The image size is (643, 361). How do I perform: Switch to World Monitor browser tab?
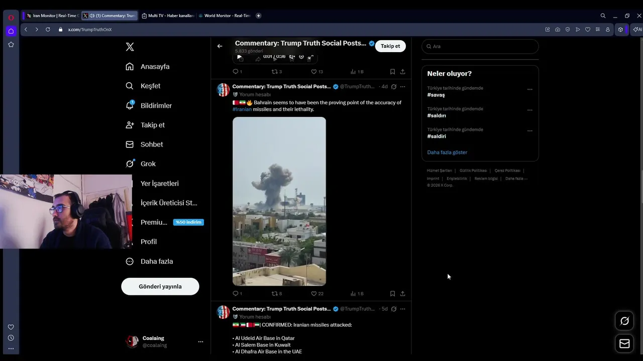pos(225,16)
